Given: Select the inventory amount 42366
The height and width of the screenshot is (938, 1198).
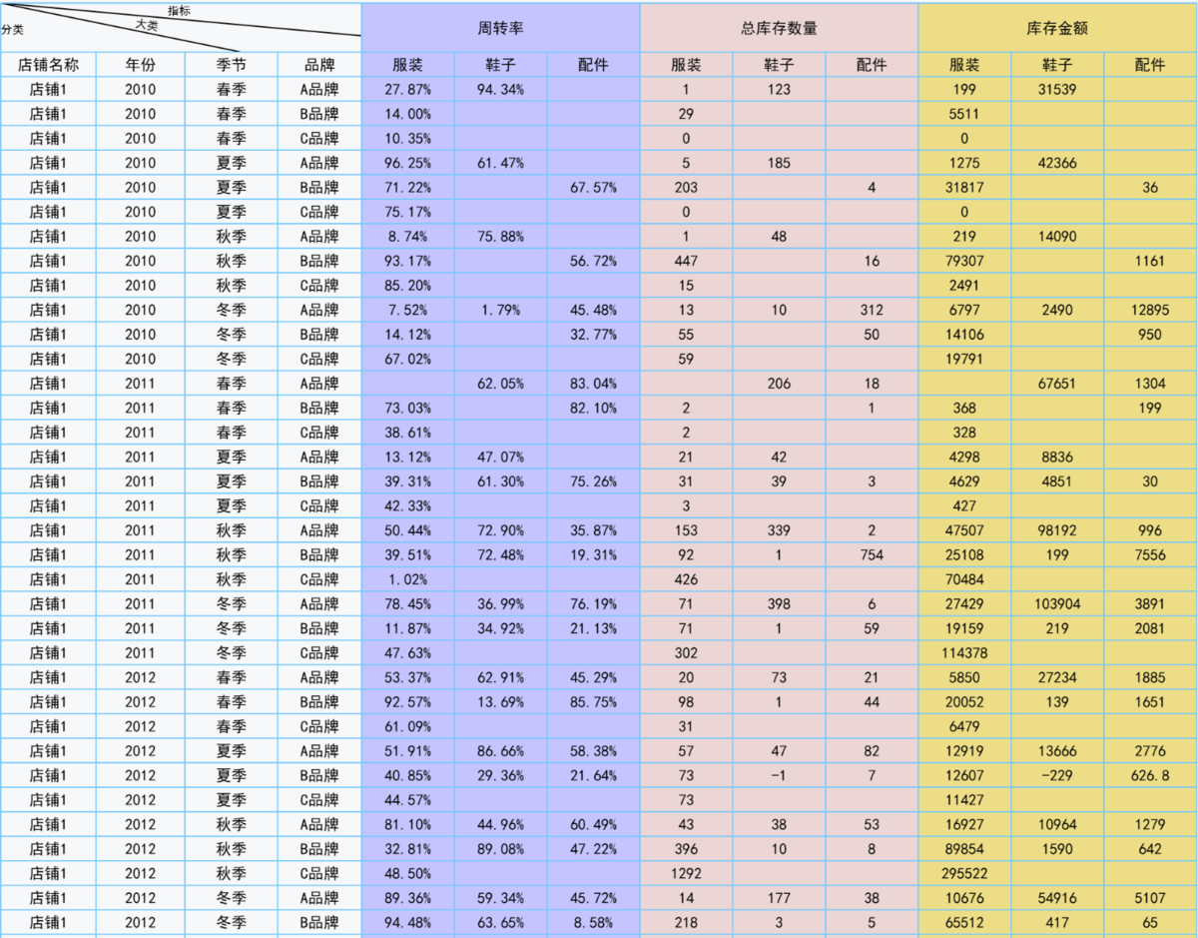Looking at the screenshot, I should coord(1057,163).
